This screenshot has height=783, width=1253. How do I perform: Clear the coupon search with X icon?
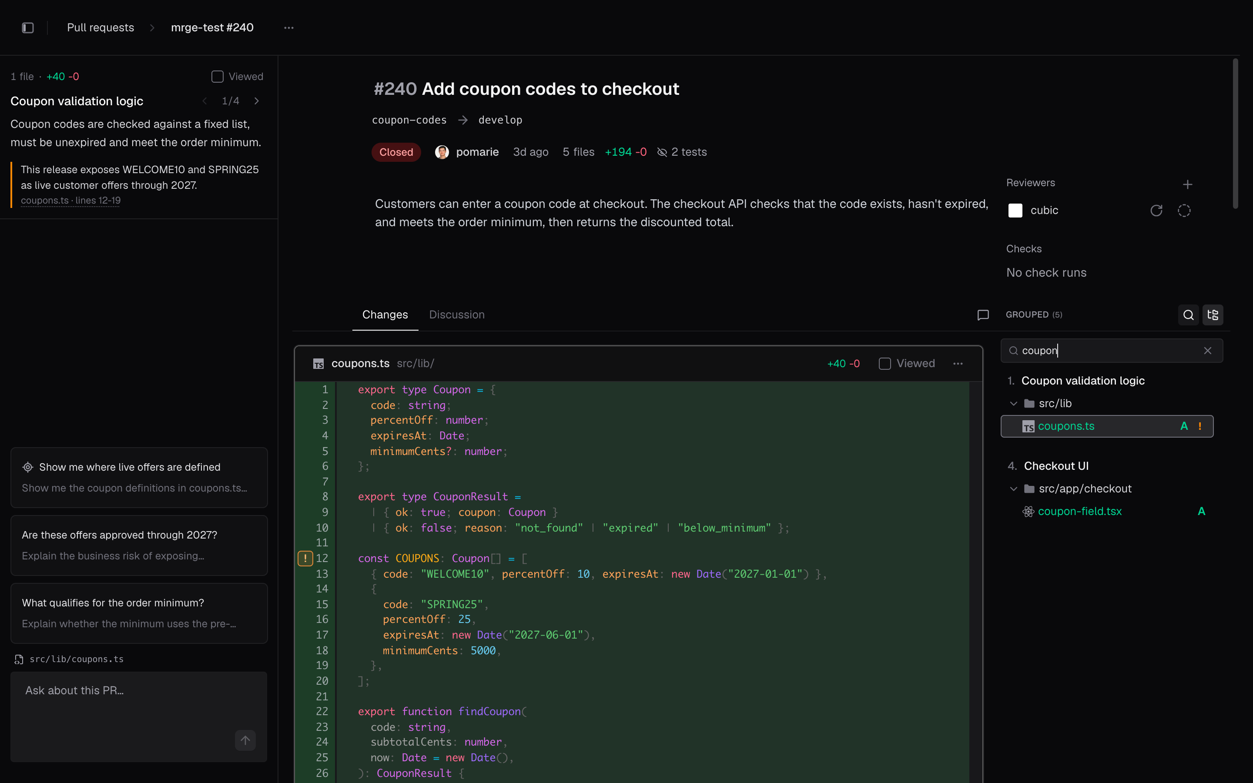point(1207,351)
